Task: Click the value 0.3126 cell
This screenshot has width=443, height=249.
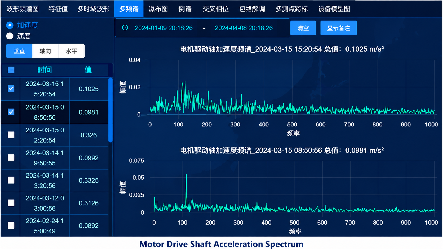Action: [x=89, y=203]
